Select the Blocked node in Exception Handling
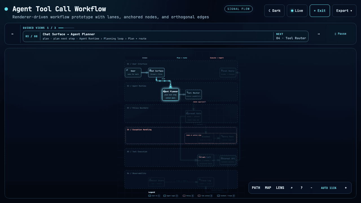Viewport: 361px width, 203px height. click(x=206, y=138)
